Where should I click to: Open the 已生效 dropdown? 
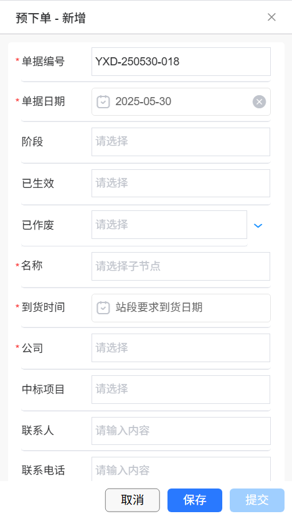point(181,183)
